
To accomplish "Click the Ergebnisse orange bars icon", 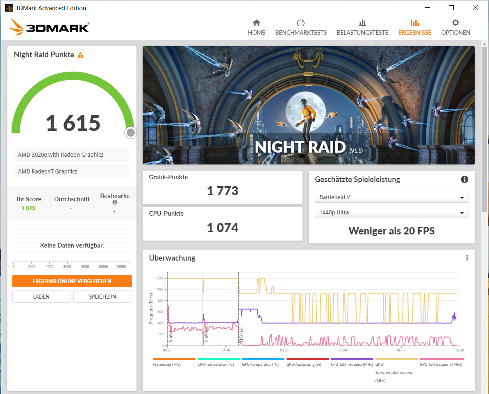I will click(414, 23).
